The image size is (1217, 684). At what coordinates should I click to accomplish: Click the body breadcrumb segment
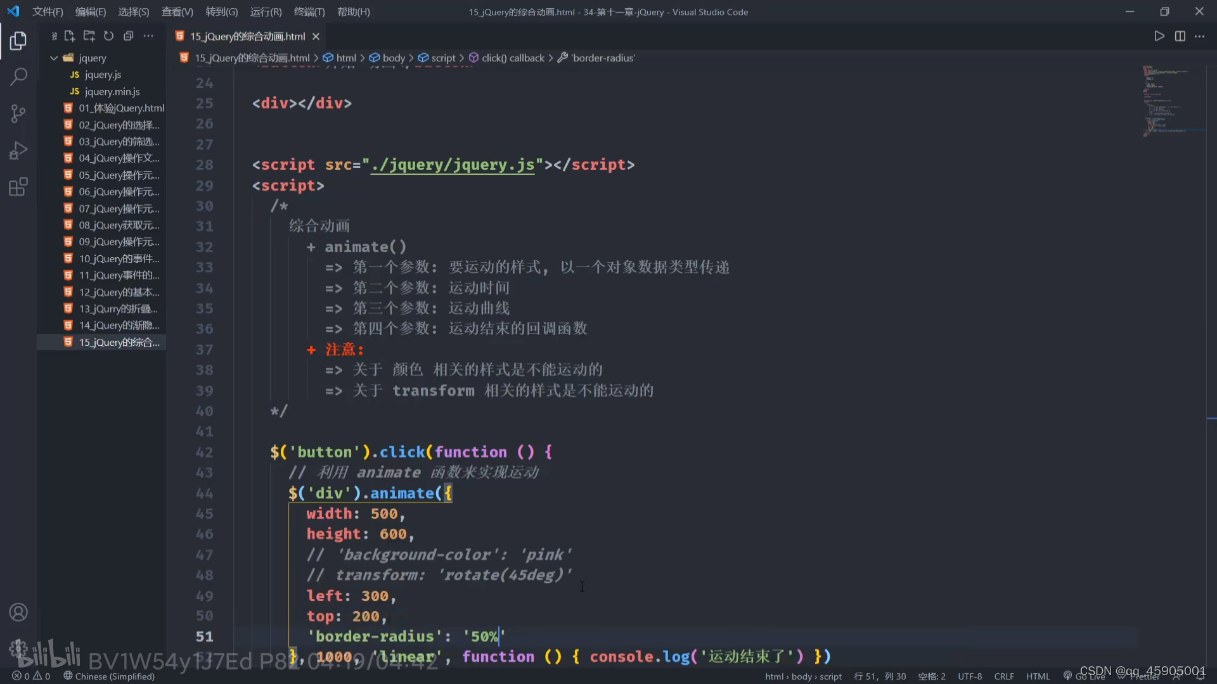pos(393,58)
